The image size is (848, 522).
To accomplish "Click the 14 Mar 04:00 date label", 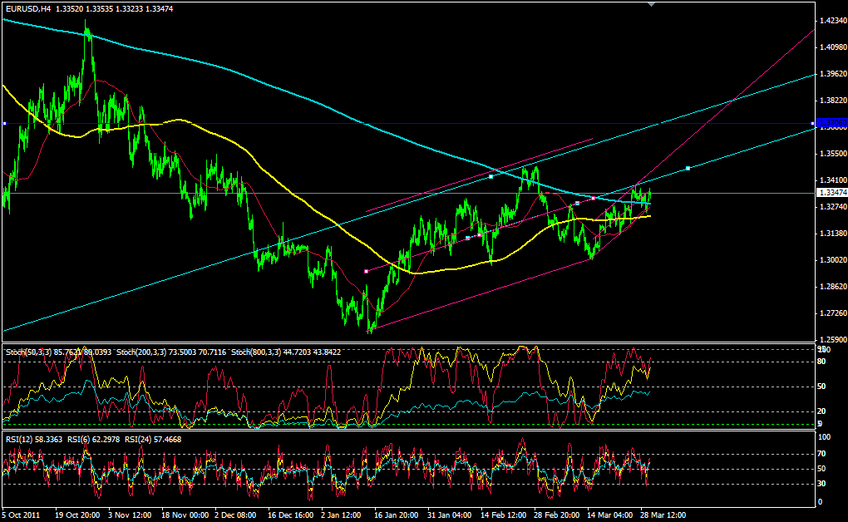I will 610,515.
